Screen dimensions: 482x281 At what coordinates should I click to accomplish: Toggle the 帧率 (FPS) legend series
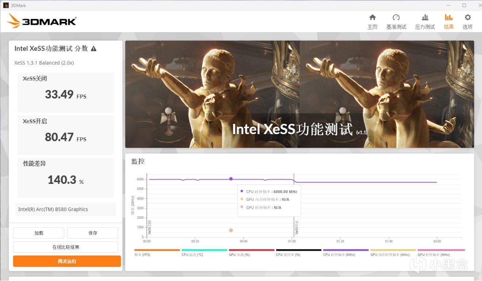(x=157, y=253)
